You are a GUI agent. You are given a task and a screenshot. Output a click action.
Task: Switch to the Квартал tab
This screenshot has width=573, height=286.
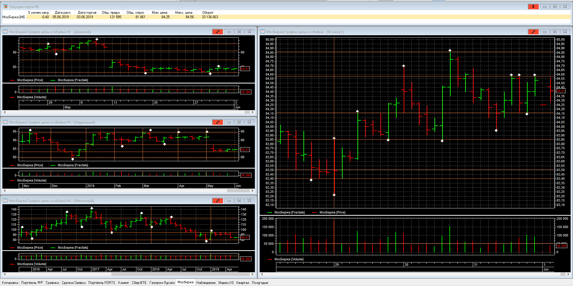pyautogui.click(x=243, y=283)
